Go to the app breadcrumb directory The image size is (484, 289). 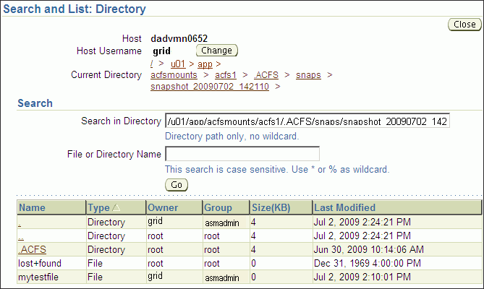205,64
